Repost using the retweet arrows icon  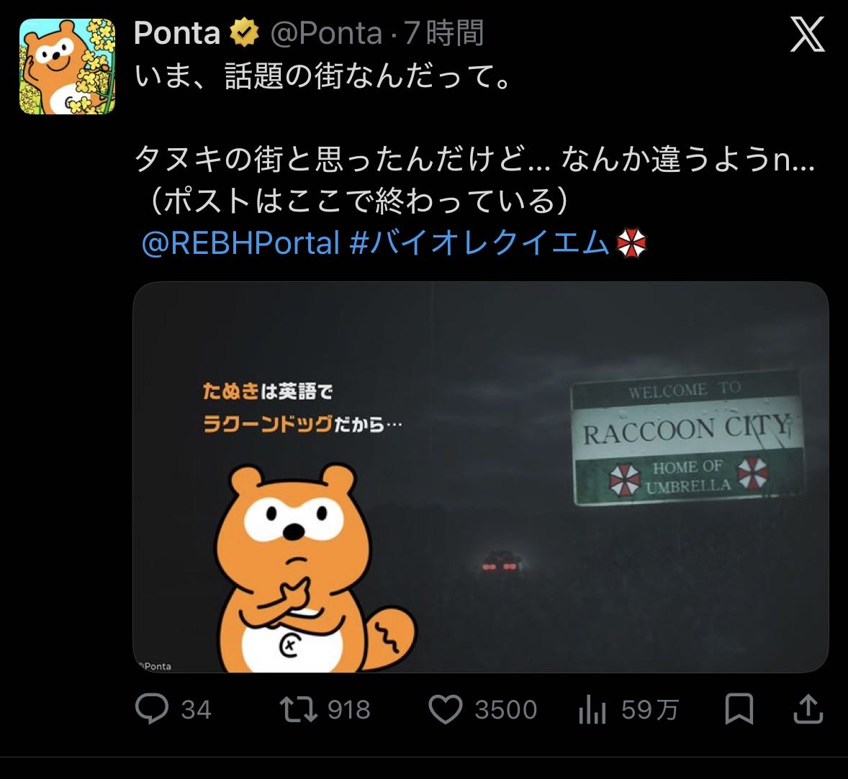tap(299, 709)
